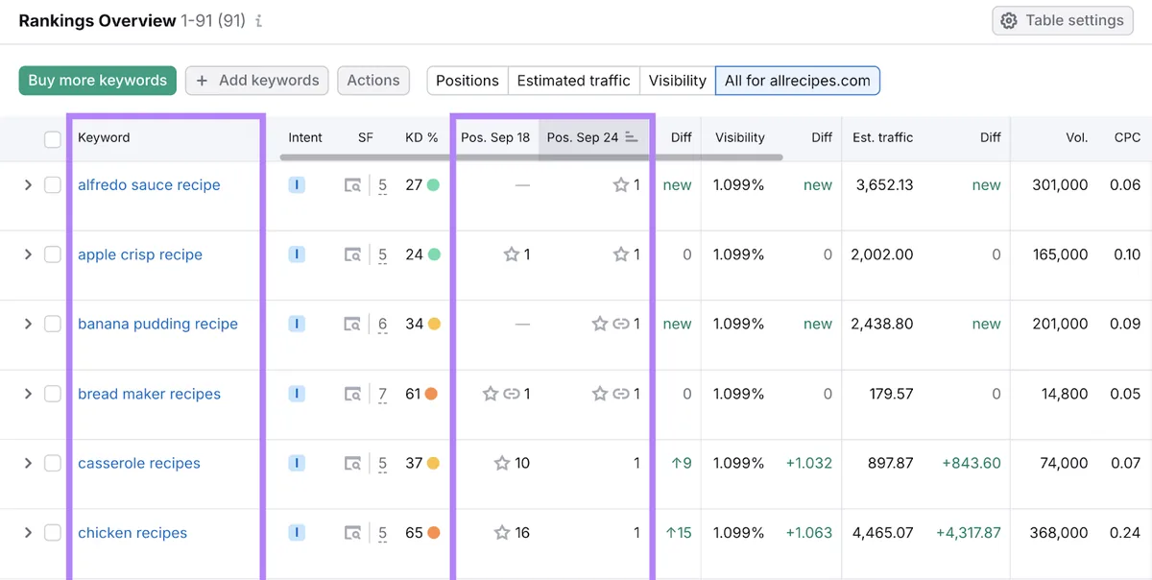1152x580 pixels.
Task: Expand the banana pudding recipe row
Action: [x=28, y=325]
